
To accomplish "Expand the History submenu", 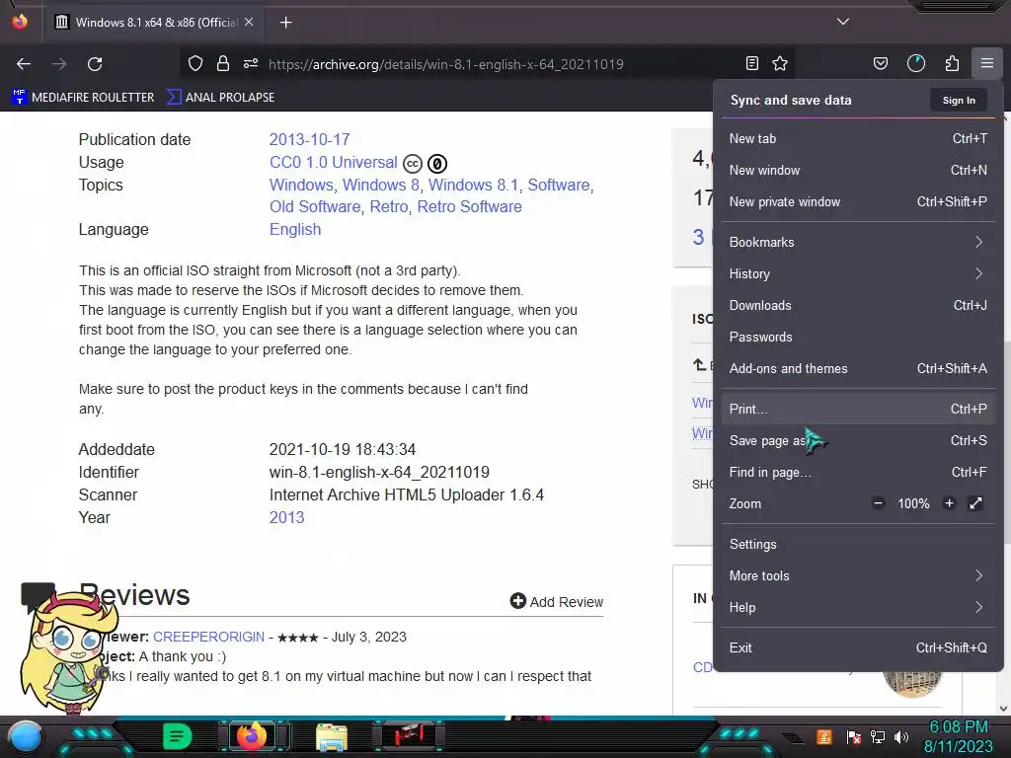I will click(x=858, y=274).
